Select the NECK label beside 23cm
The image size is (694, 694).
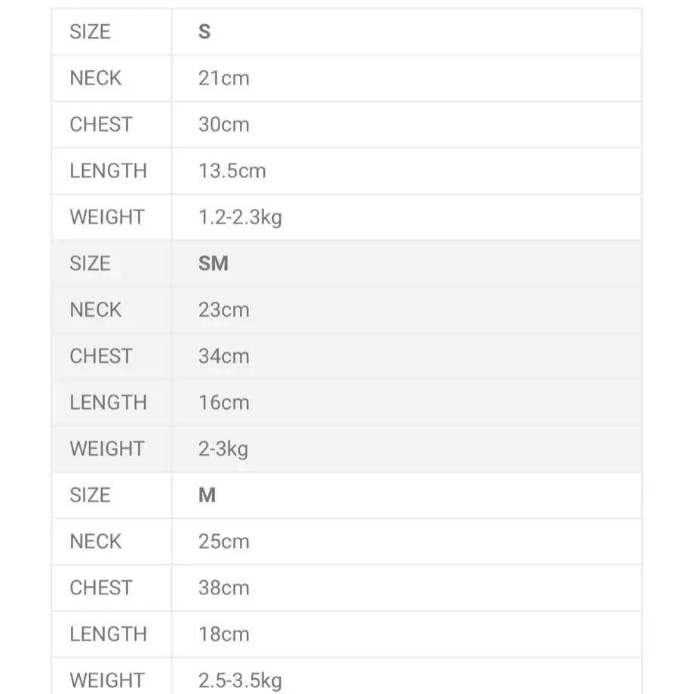click(x=96, y=310)
